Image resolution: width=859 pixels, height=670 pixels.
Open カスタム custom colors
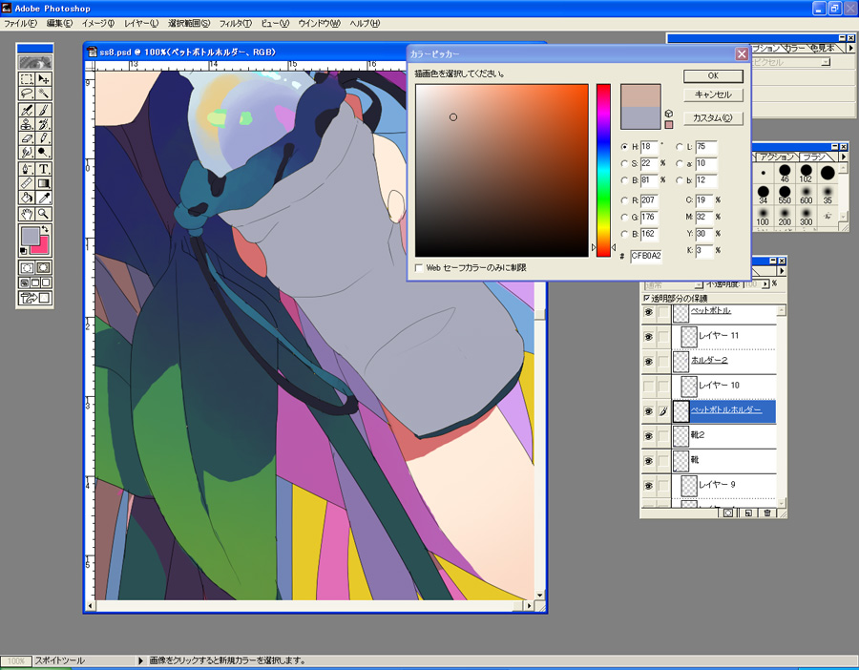713,118
